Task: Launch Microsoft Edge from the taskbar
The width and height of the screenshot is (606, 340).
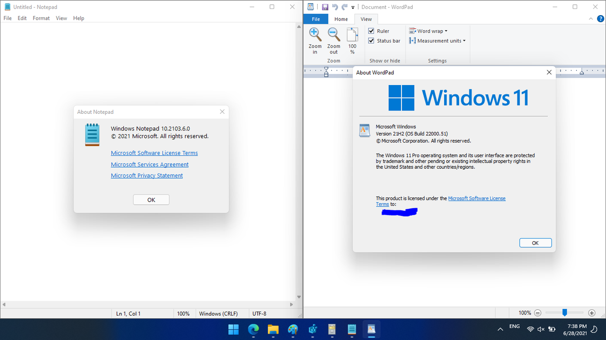Action: coord(253,329)
